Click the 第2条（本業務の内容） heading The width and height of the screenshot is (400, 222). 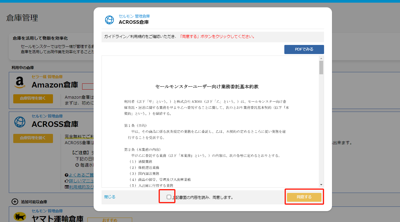coord(142,149)
